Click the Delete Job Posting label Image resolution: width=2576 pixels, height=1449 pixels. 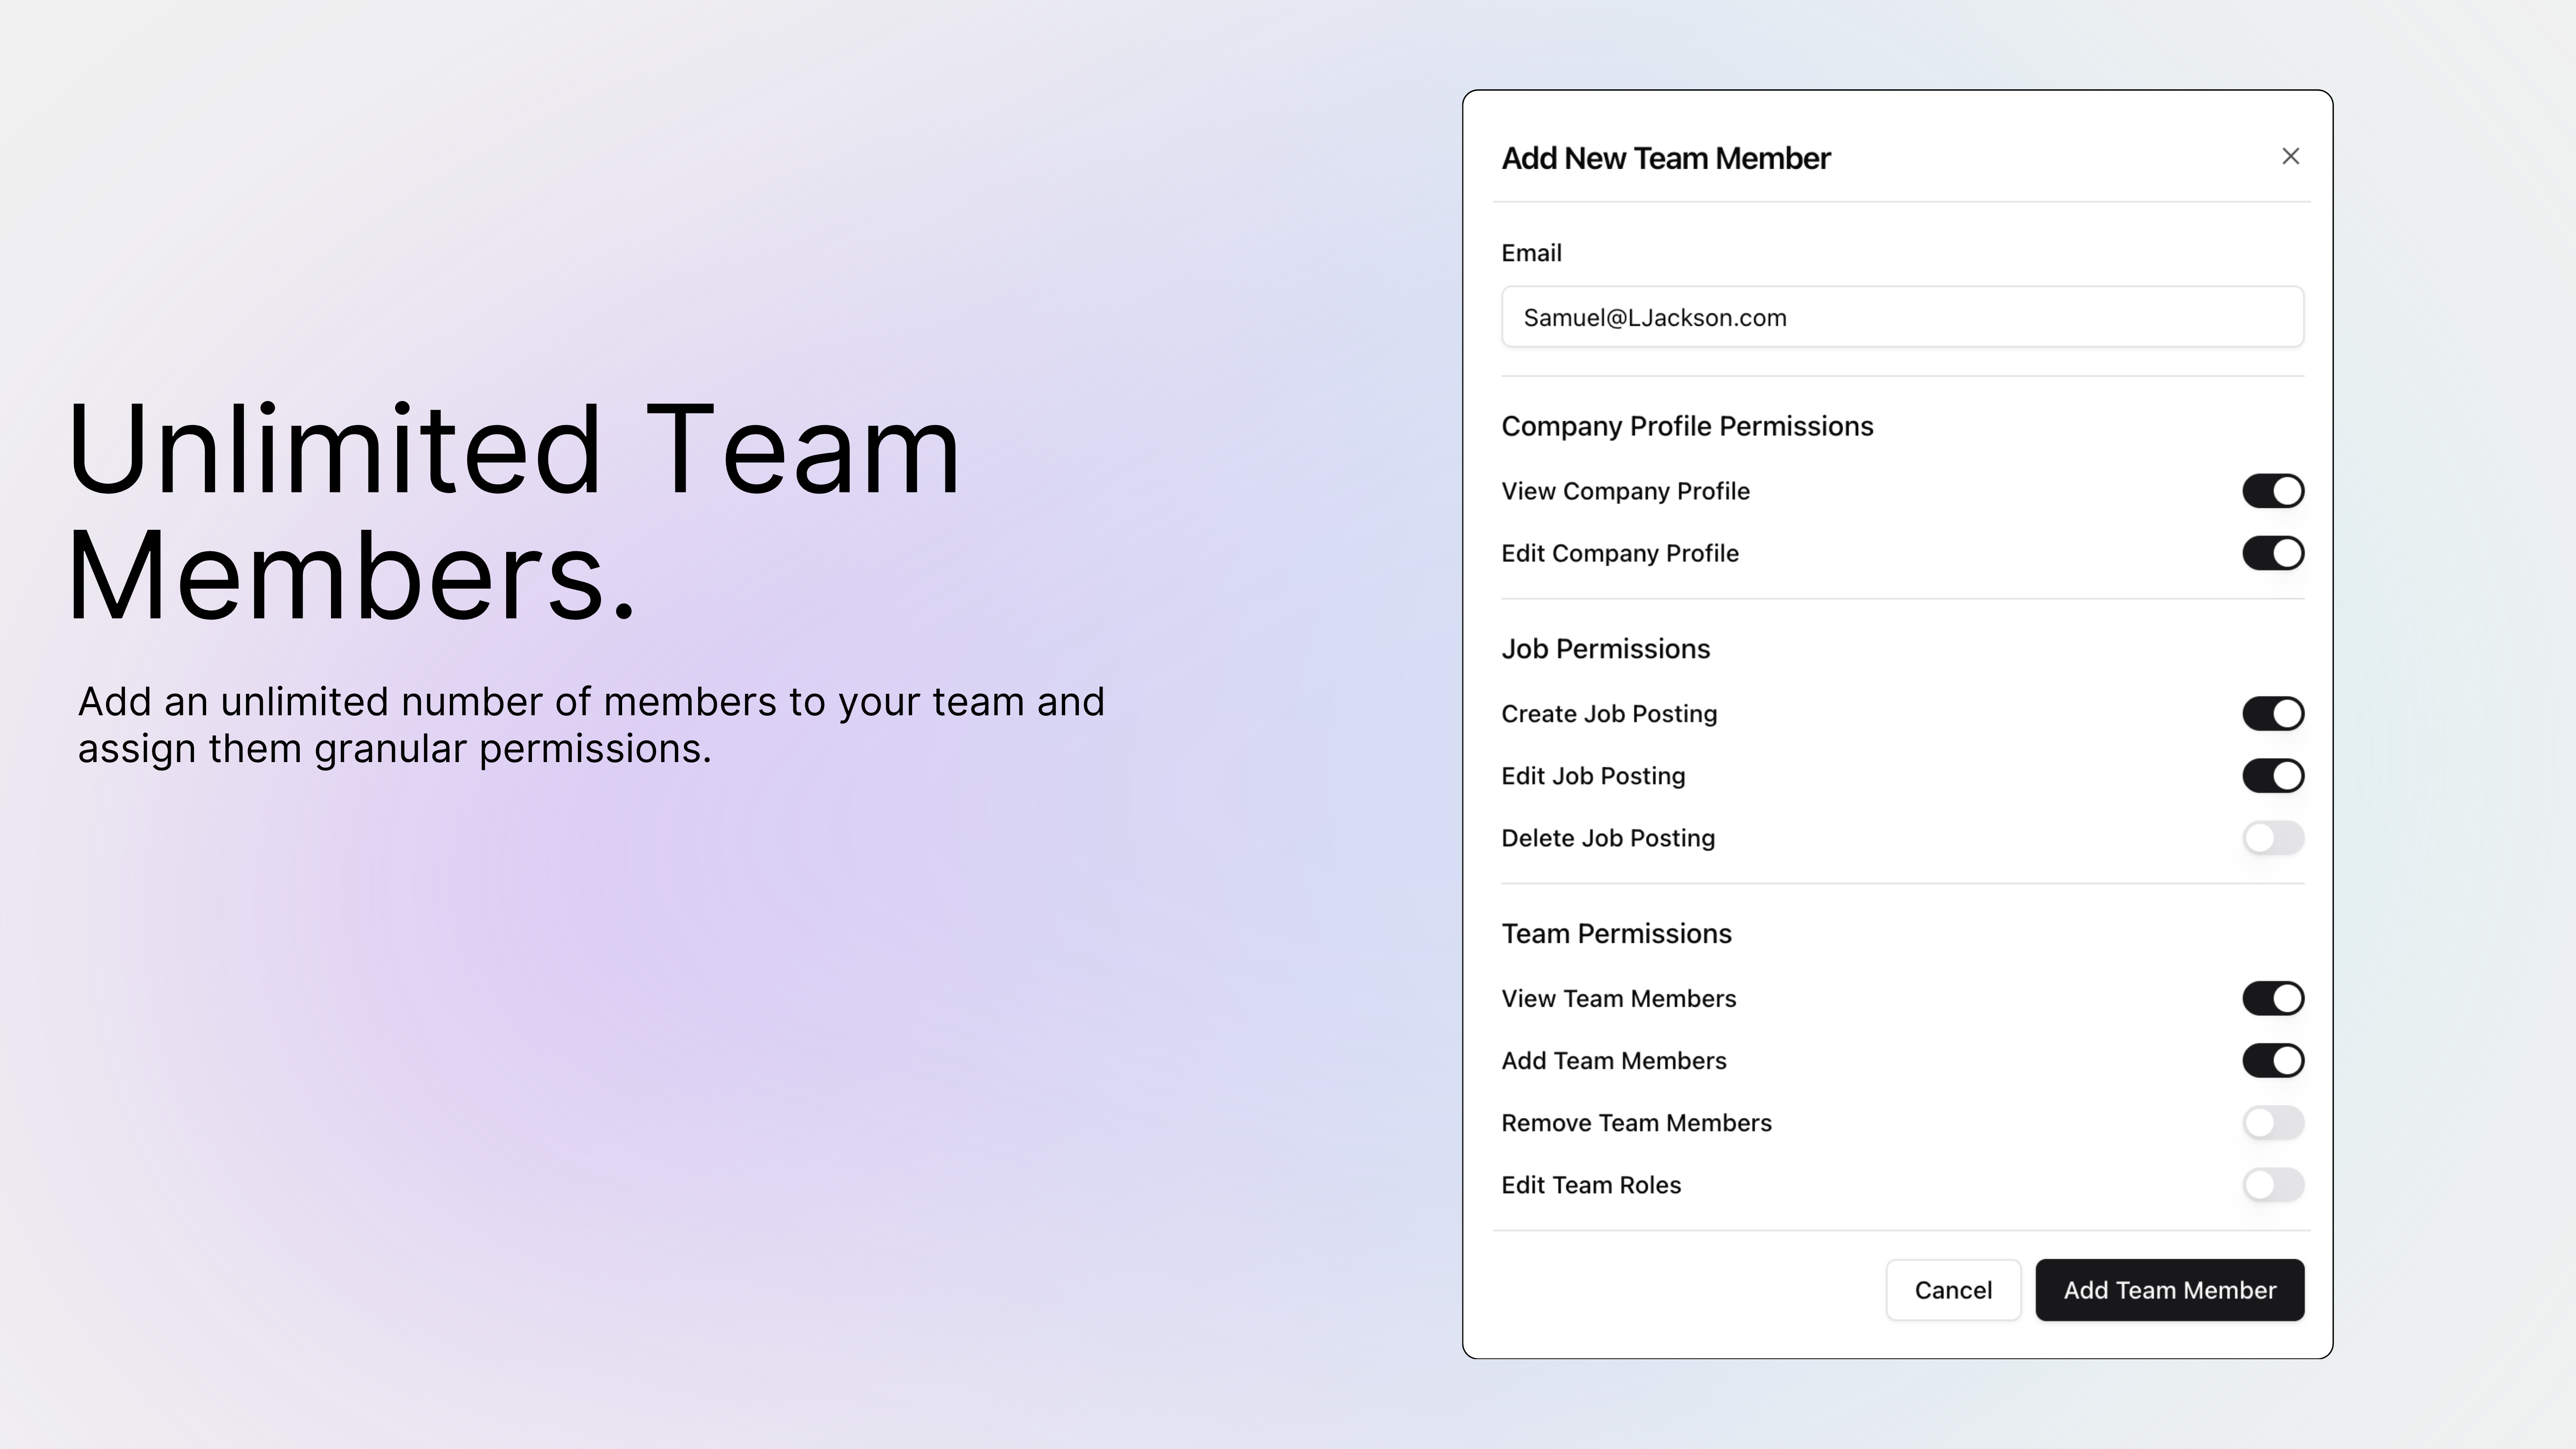(x=1608, y=838)
